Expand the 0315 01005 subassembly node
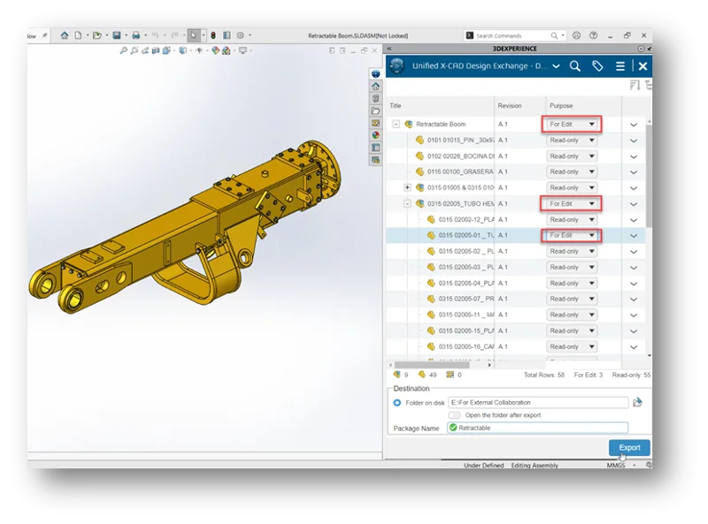Image resolution: width=708 pixels, height=524 pixels. point(407,187)
